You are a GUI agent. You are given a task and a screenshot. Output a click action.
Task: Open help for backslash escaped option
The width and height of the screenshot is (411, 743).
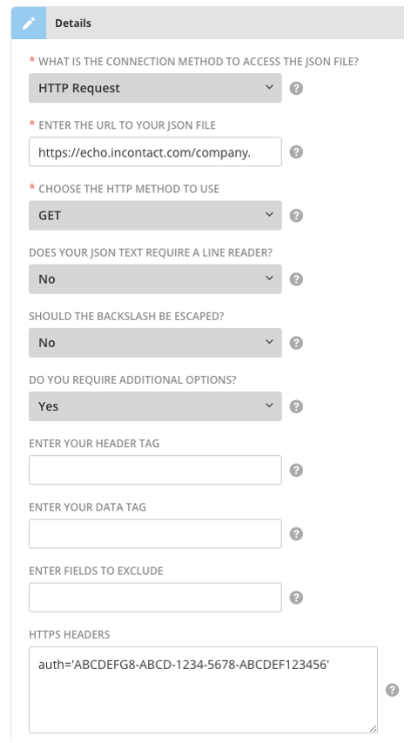click(296, 343)
